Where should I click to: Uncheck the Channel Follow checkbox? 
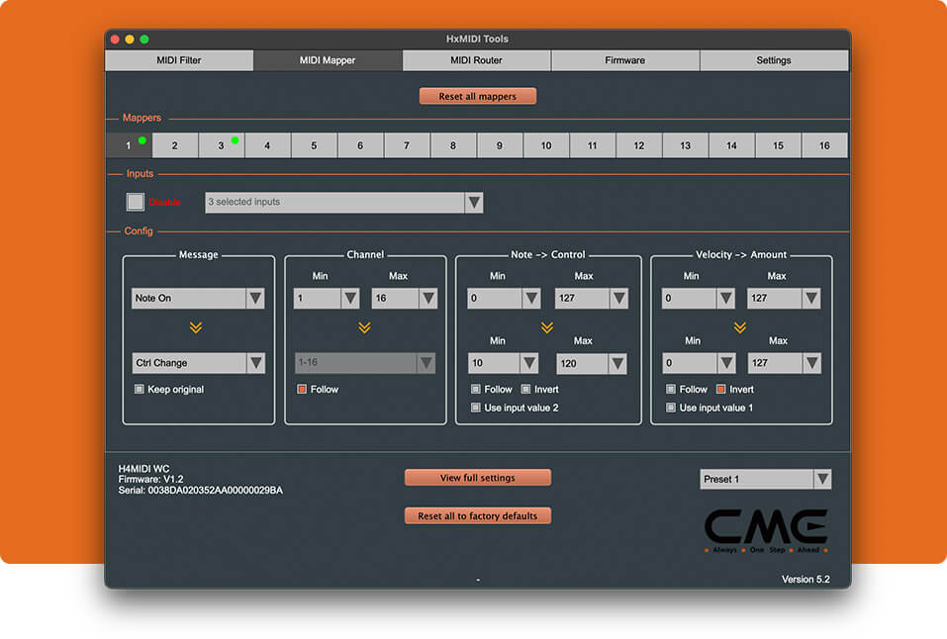point(302,390)
